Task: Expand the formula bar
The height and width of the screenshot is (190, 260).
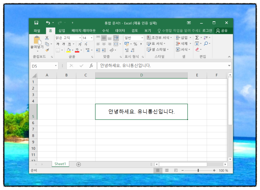Action: 229,66
